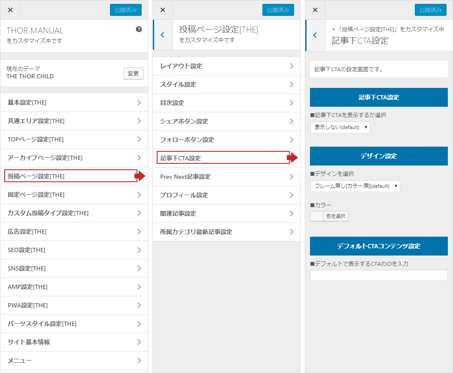
Task: Open the デザインを選択 dropdown
Action: (355, 186)
